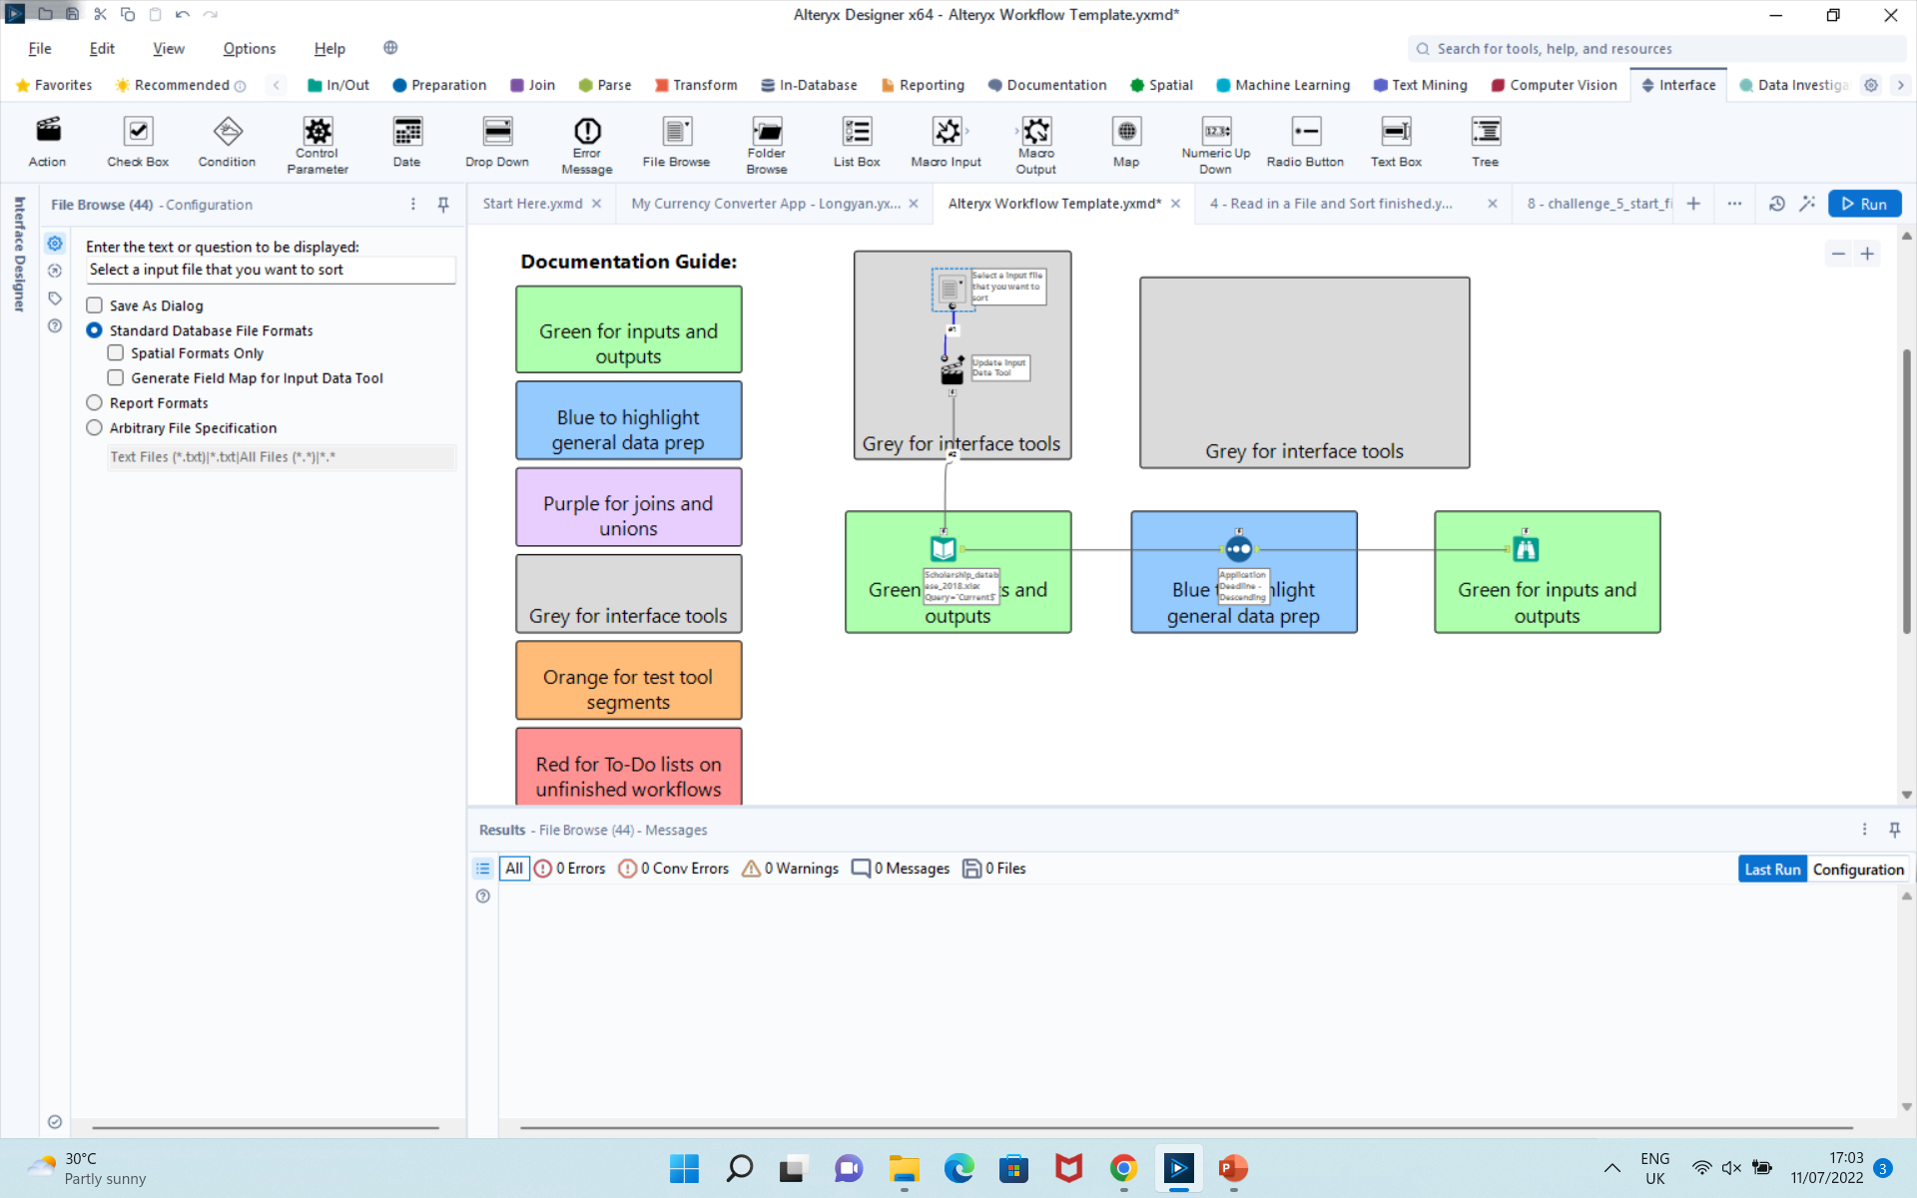The height and width of the screenshot is (1198, 1917).
Task: Zoom in the canvas with plus button
Action: 1867,254
